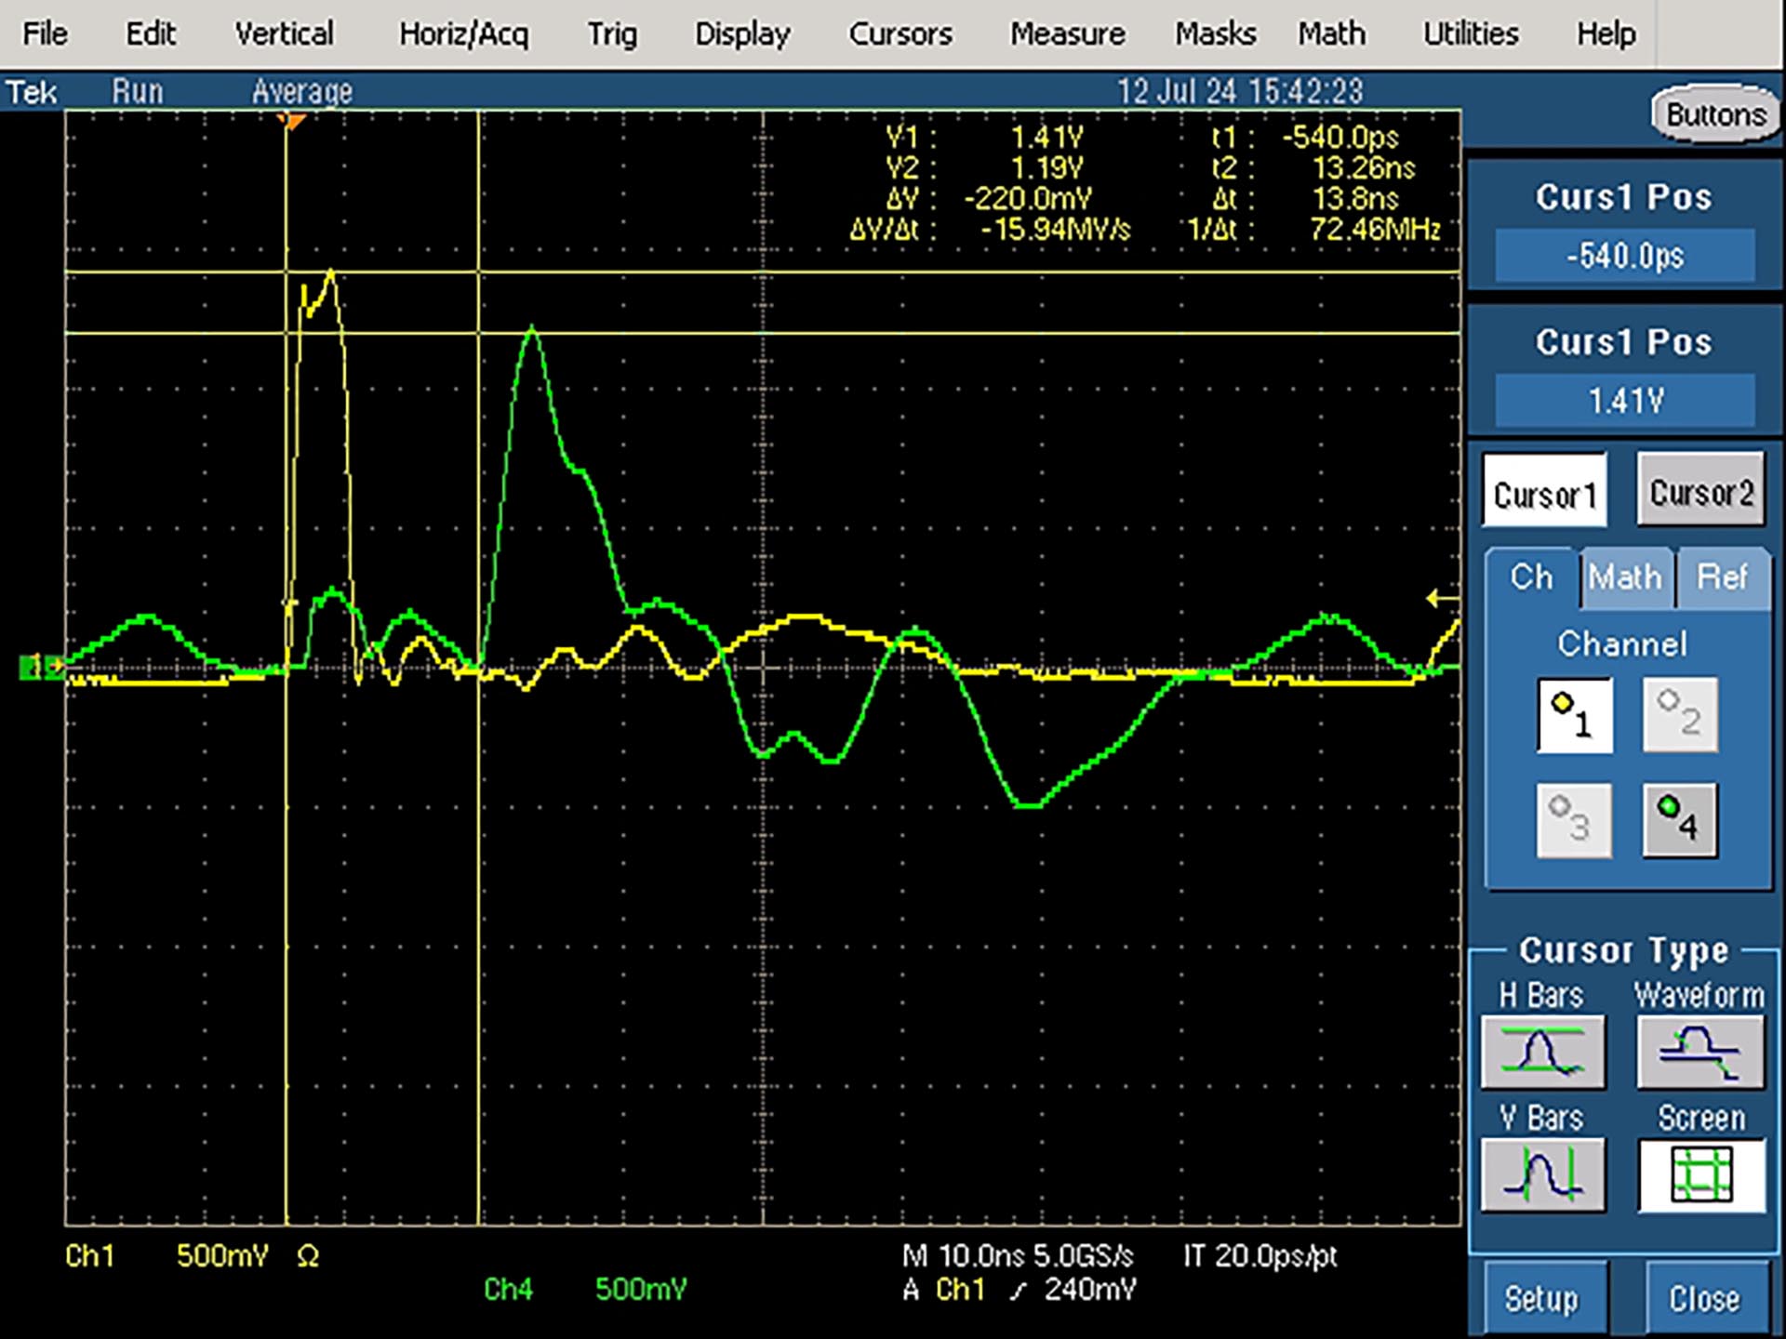Screen dimensions: 1786x1339
Task: Open the Measure menu
Action: click(x=1067, y=34)
